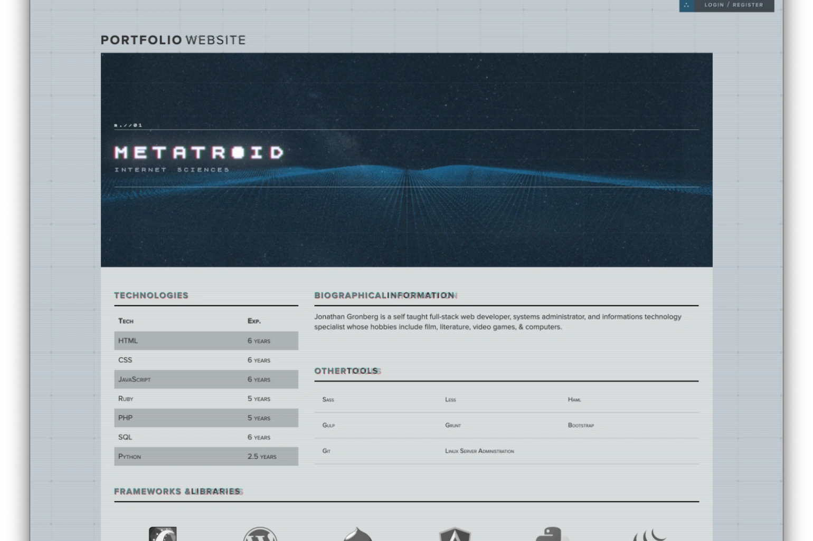Select the Ruby technology row
The image size is (813, 541).
pos(206,399)
